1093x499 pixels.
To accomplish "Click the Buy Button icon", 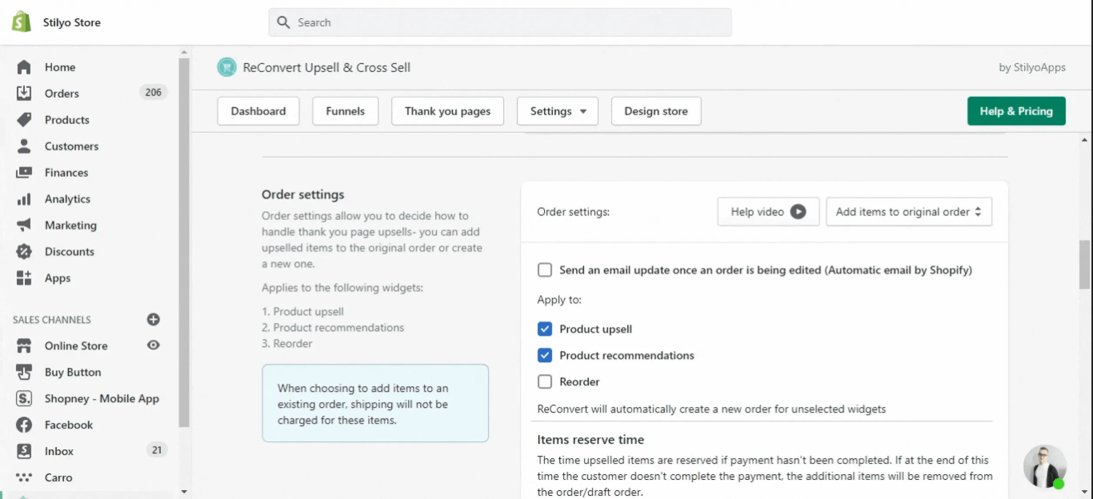I will pos(24,372).
